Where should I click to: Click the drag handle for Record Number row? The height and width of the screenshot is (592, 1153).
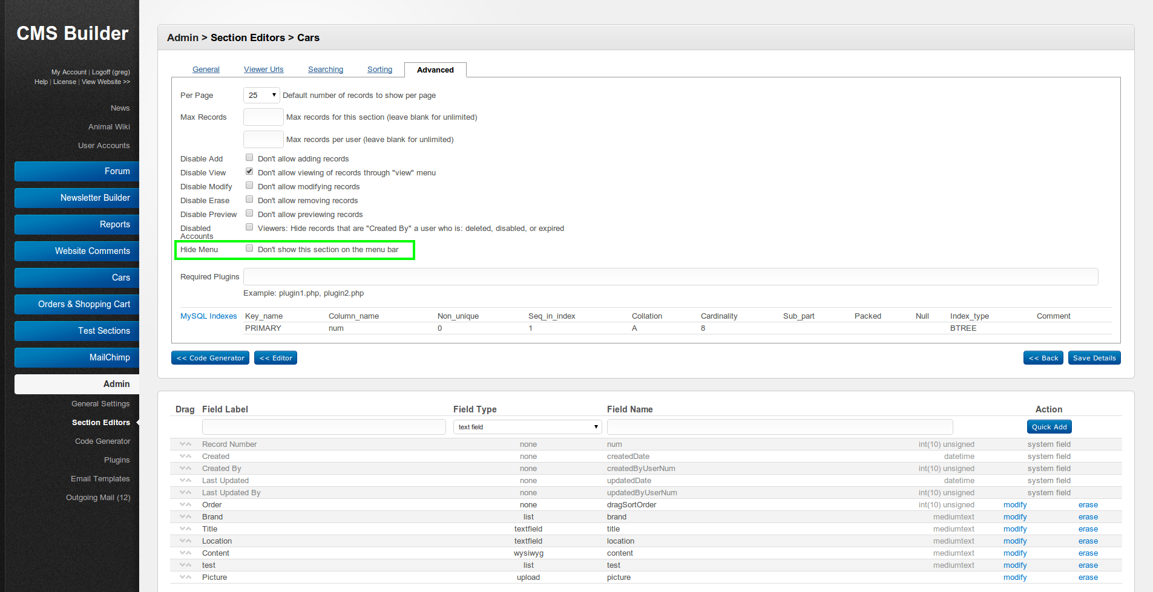tap(185, 444)
